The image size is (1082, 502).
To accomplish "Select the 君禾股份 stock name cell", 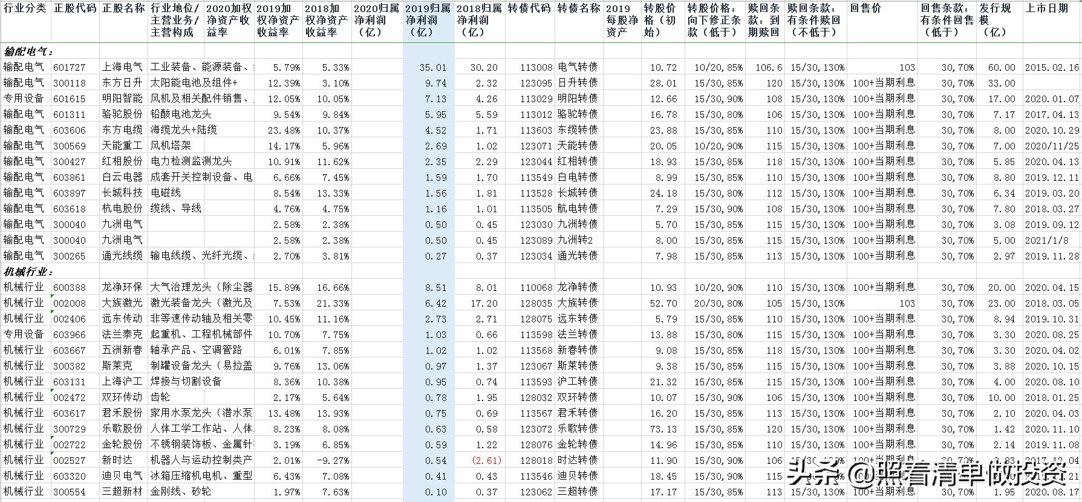I will (x=122, y=413).
